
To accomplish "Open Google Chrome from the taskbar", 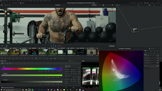I will (x=23, y=90).
